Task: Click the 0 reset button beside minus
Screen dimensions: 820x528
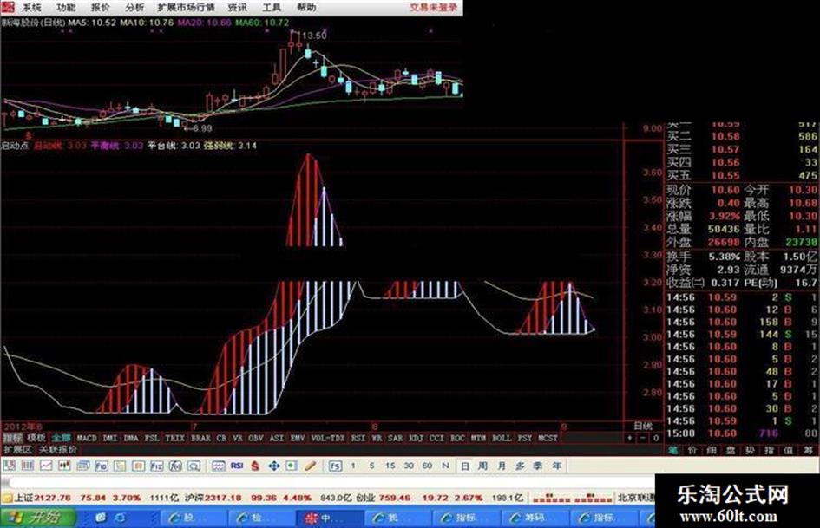Action: point(656,438)
